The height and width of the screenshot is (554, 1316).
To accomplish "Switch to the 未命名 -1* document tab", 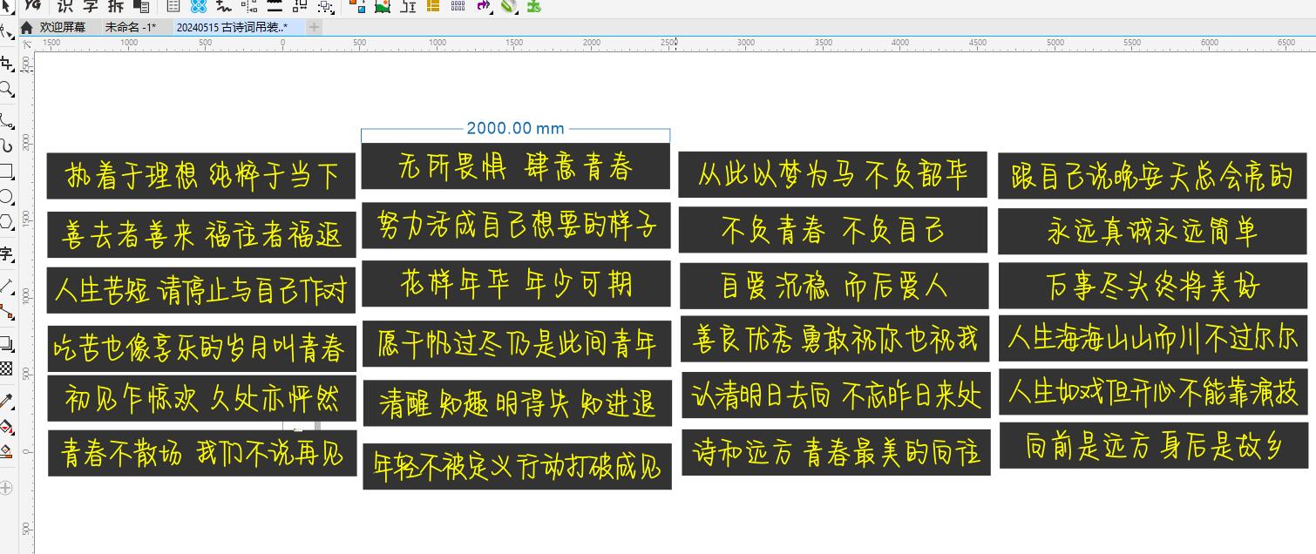I will tap(131, 27).
